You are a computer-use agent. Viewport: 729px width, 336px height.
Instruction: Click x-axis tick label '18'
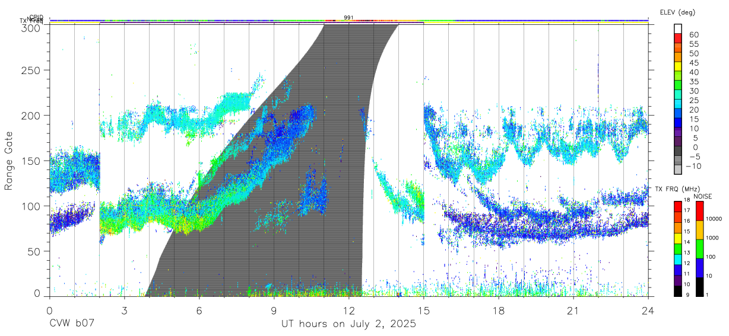pyautogui.click(x=498, y=311)
